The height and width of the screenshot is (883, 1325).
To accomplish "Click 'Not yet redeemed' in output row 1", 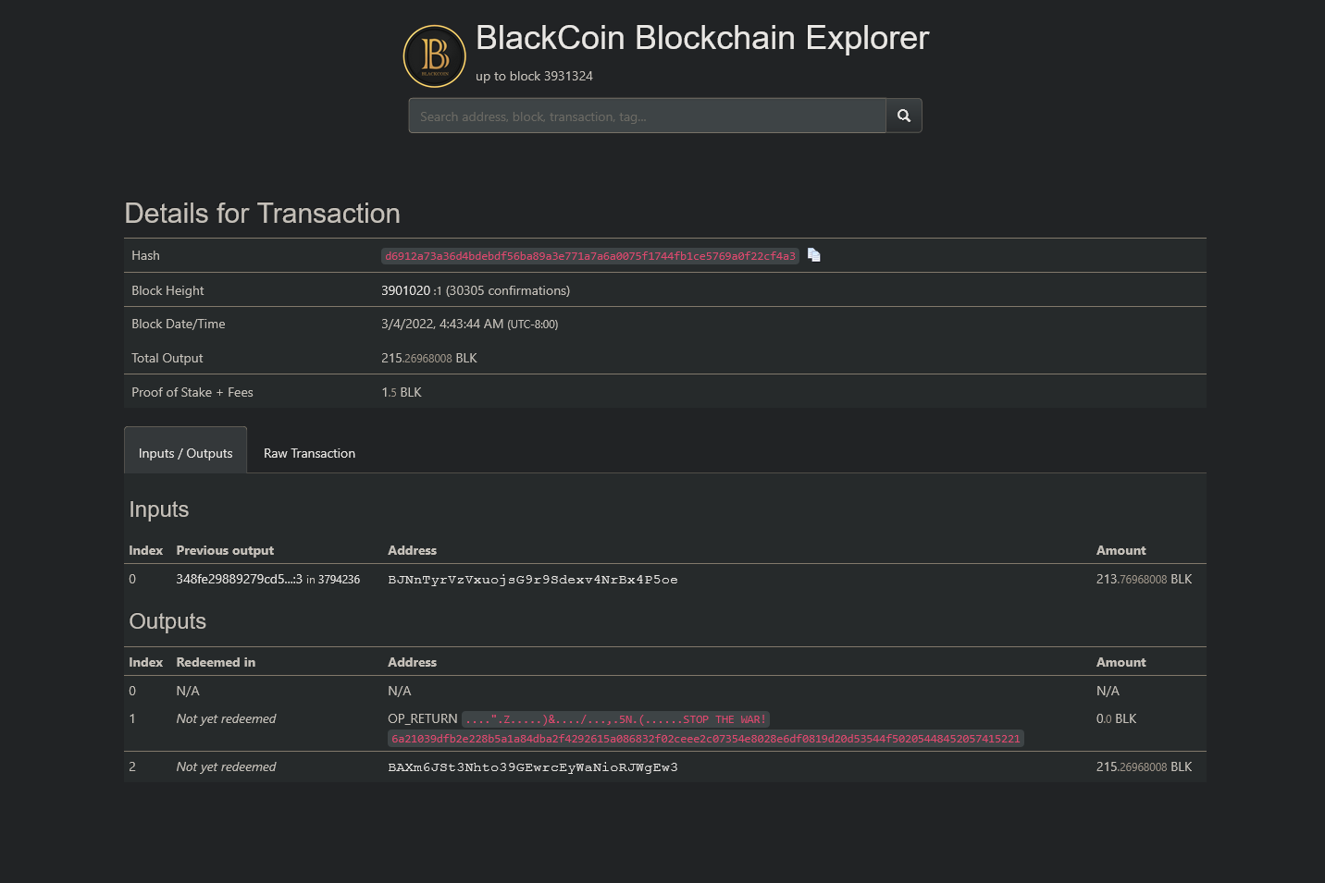I will click(x=226, y=719).
